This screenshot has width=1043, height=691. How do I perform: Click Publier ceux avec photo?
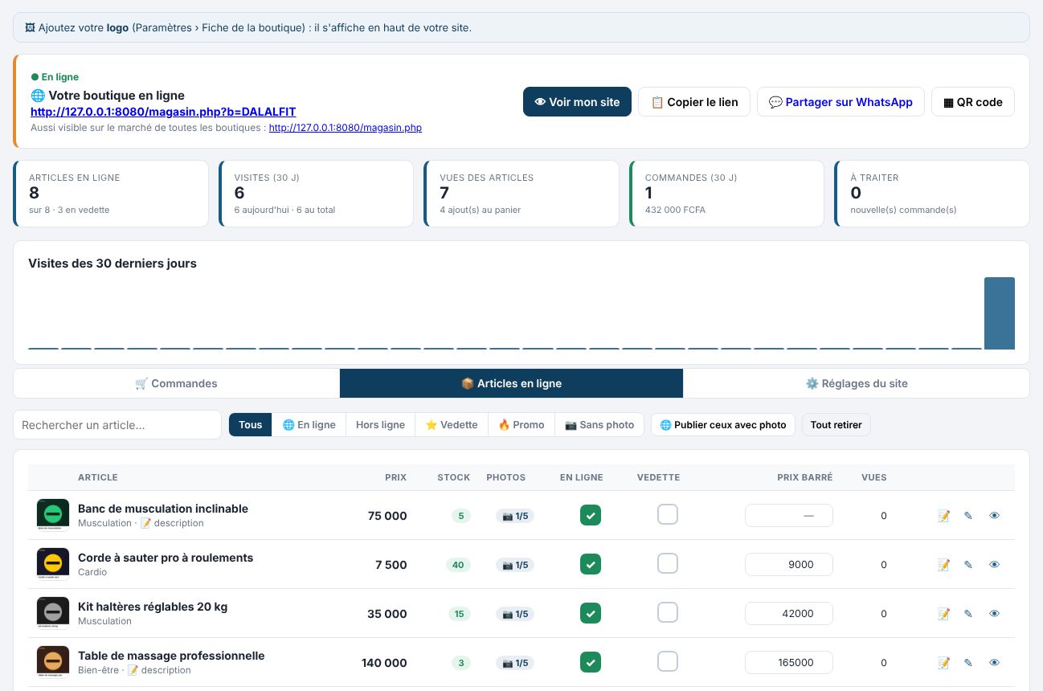(723, 425)
